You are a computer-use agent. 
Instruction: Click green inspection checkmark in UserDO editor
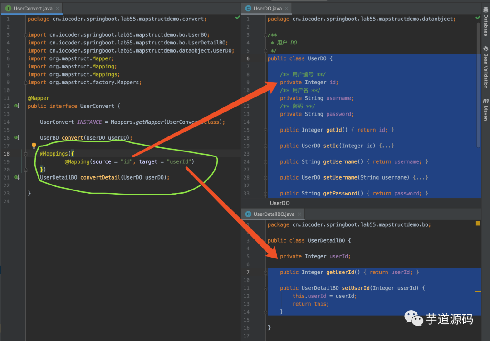point(478,18)
